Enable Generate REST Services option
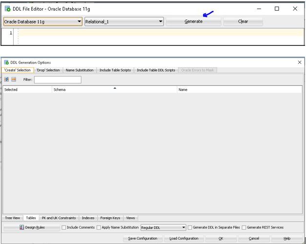The image size is (306, 244). click(245, 227)
